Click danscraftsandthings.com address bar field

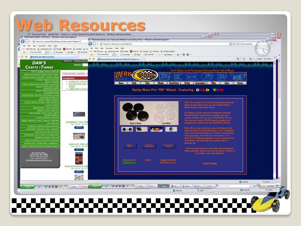(60, 41)
